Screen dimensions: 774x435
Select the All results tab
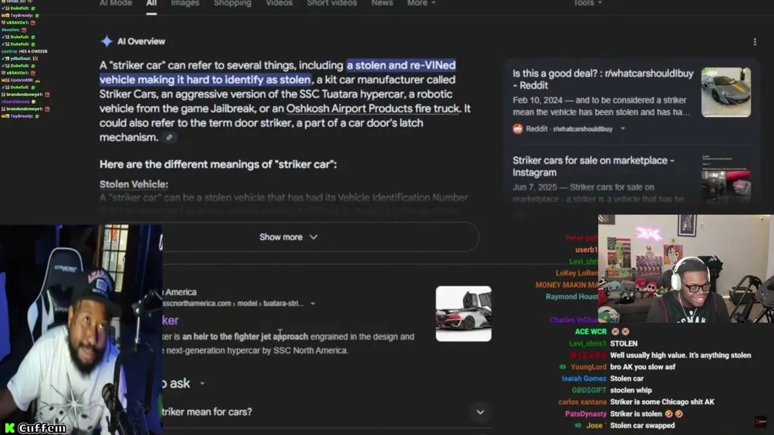click(151, 3)
